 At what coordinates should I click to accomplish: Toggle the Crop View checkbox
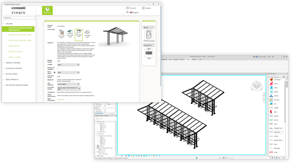pyautogui.click(x=105, y=110)
